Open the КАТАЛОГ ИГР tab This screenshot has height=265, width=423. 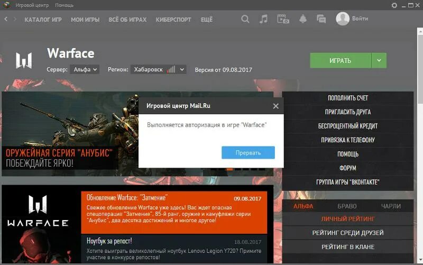(43, 20)
